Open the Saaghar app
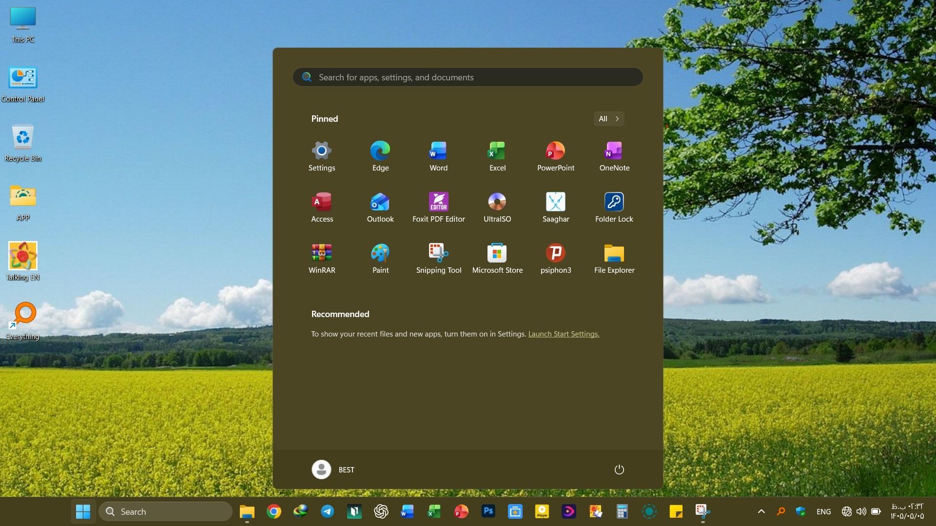Screen dimensions: 936x526 tap(556, 207)
